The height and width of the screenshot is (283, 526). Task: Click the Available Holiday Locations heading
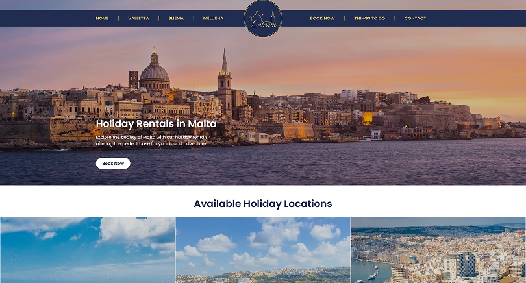click(263, 204)
